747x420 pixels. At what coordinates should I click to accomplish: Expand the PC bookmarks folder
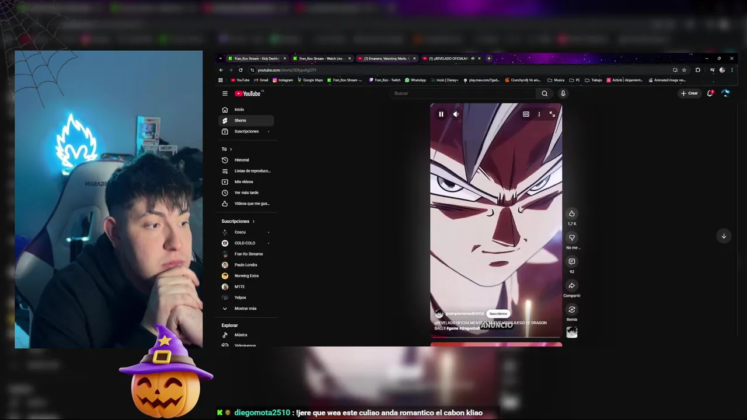[575, 80]
